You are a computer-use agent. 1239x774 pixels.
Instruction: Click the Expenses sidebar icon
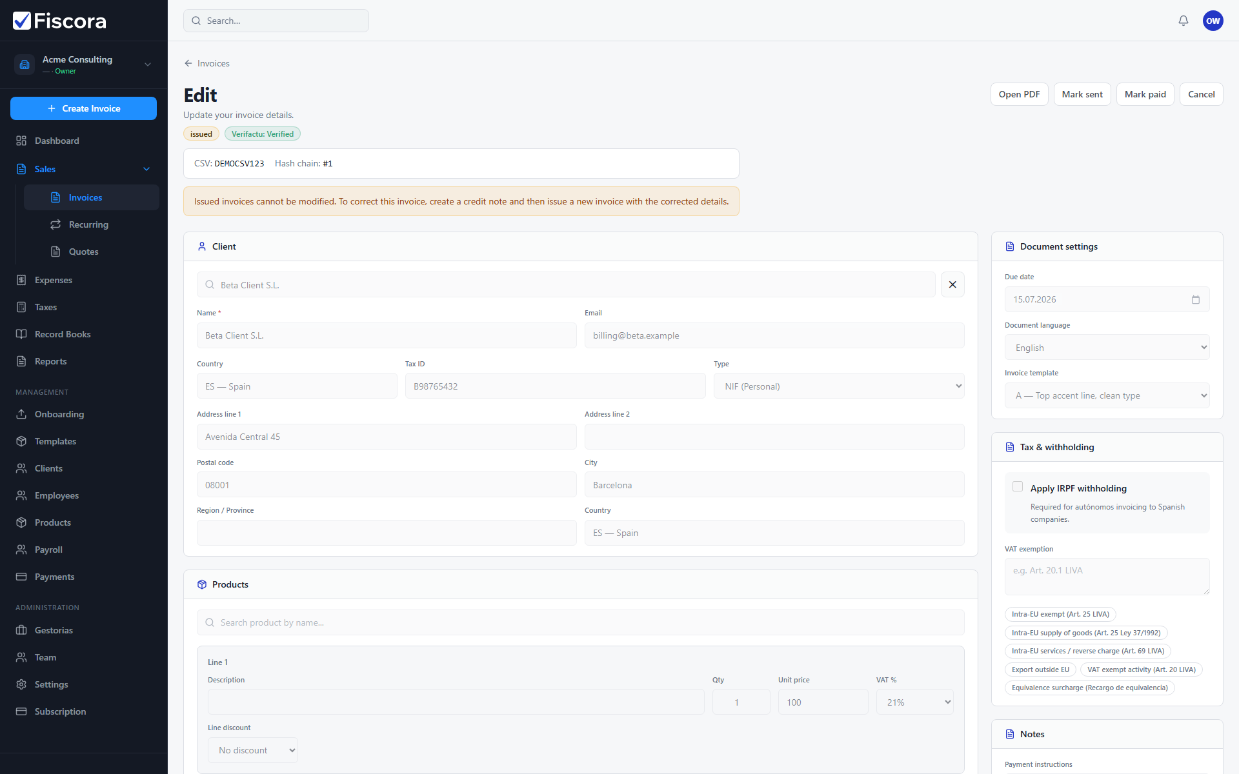pos(21,280)
